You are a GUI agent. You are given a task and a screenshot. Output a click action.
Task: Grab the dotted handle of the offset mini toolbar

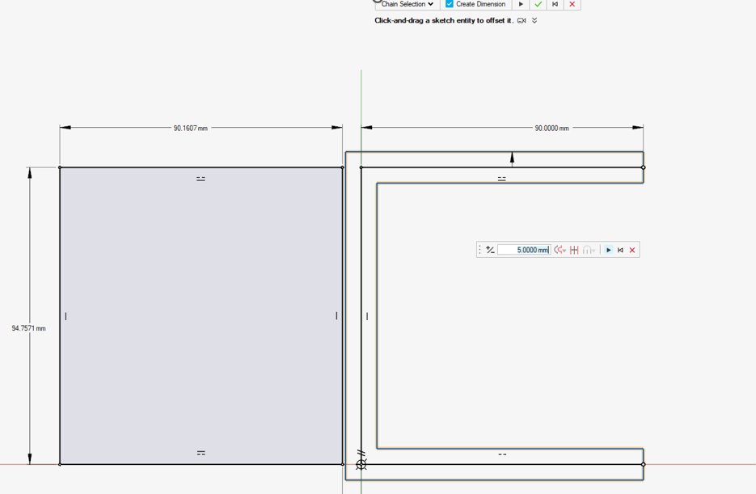click(x=480, y=250)
